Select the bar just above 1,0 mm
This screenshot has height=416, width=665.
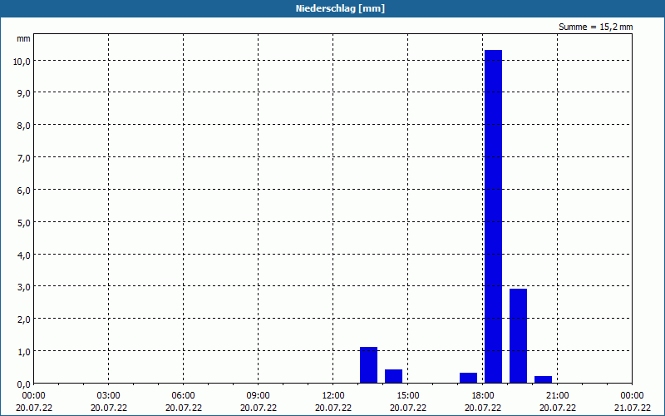(x=368, y=365)
